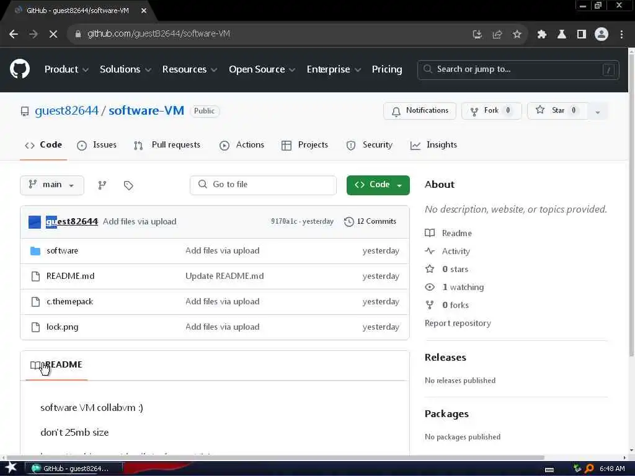Image resolution: width=635 pixels, height=476 pixels.
Task: Click the horizontal page scrollbar
Action: [x=275, y=458]
